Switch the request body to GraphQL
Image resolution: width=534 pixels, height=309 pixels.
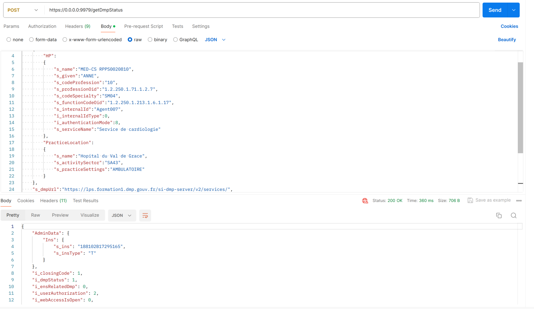[175, 39]
